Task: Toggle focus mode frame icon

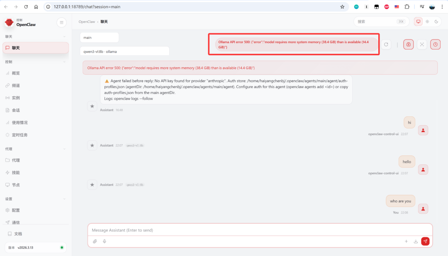Action: [x=422, y=44]
